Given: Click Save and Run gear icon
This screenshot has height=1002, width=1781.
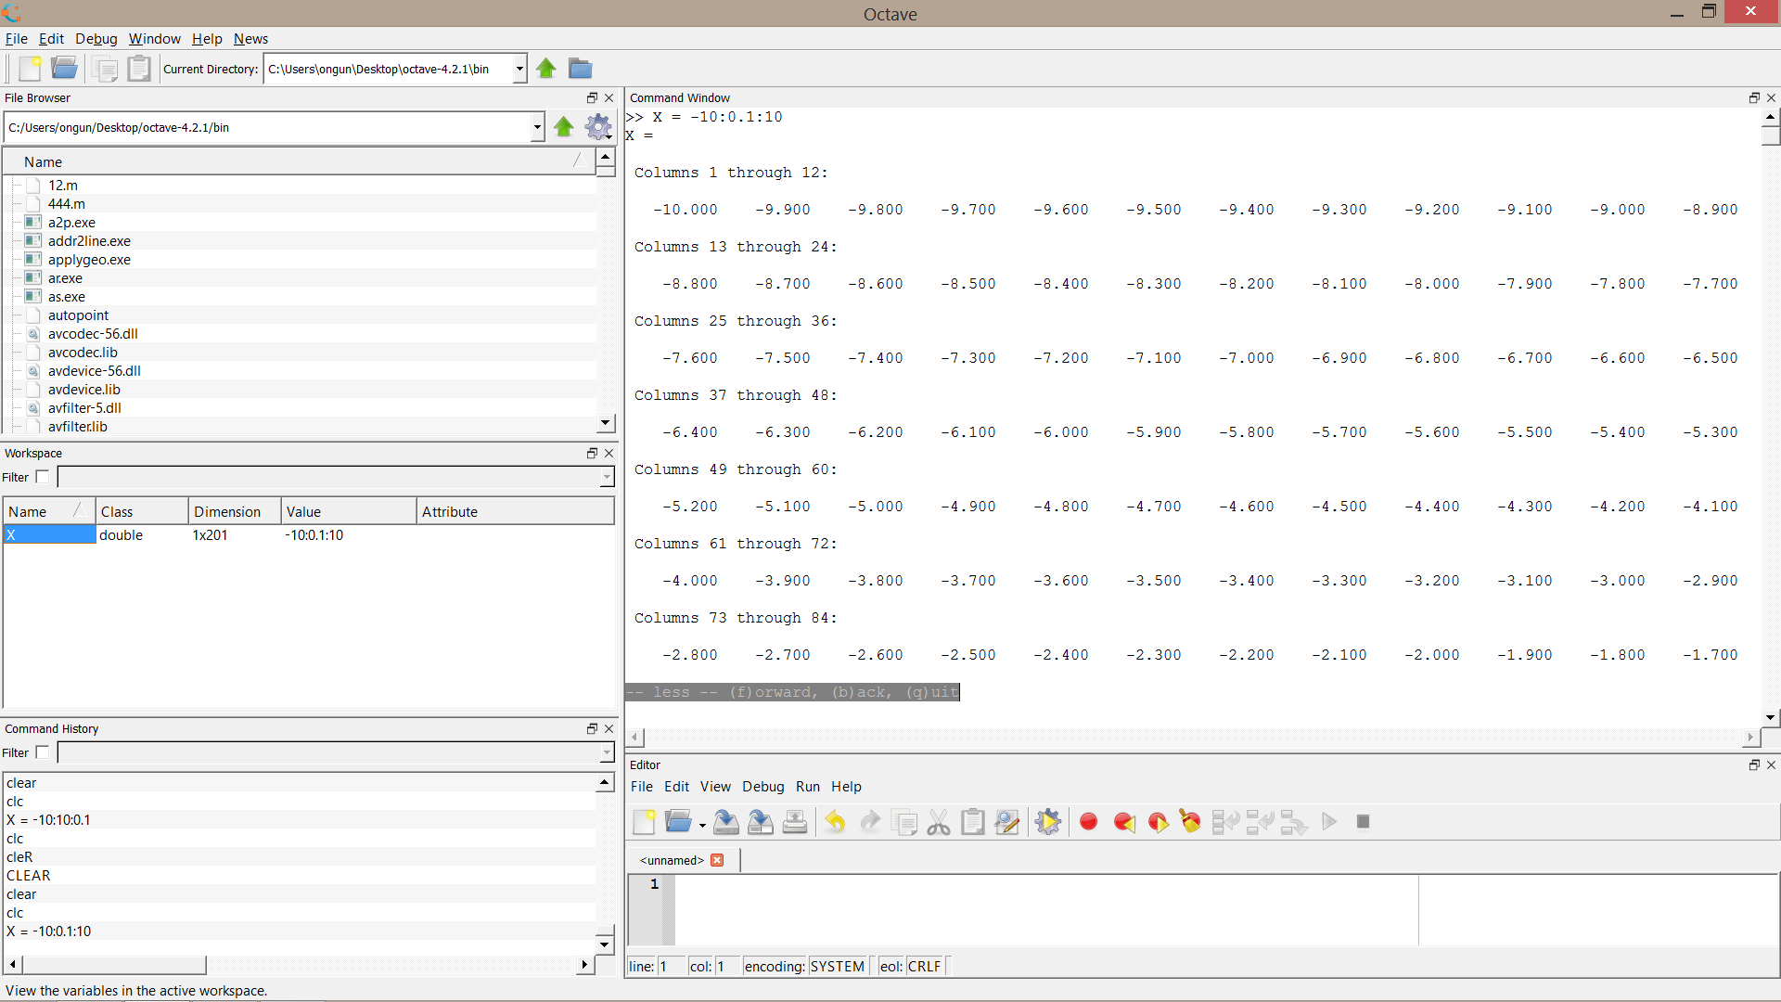Looking at the screenshot, I should [x=1048, y=822].
